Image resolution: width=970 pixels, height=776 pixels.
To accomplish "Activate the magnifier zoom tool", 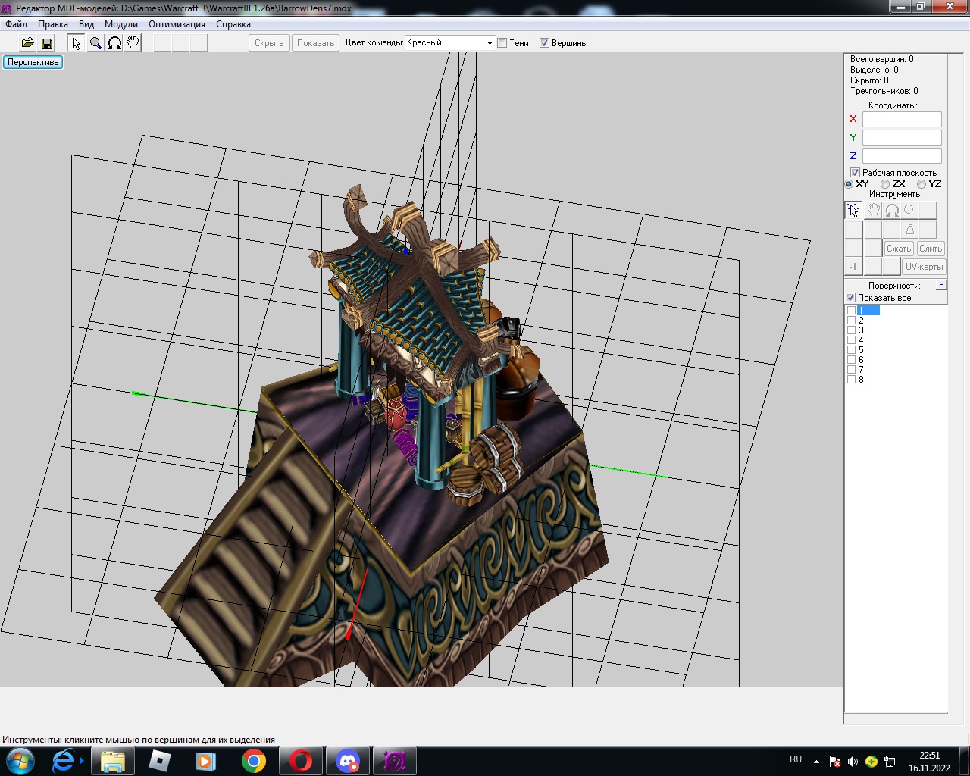I will pos(95,43).
